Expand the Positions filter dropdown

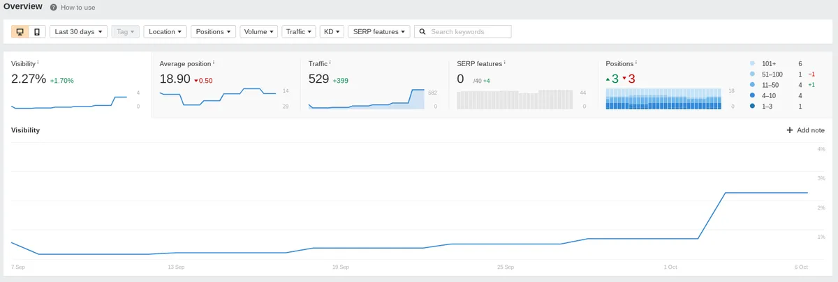pos(213,31)
